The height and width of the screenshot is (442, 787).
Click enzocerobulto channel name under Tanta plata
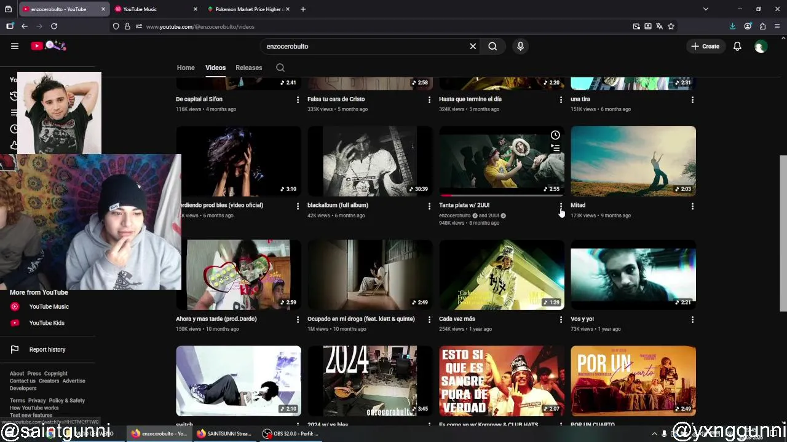(454, 215)
